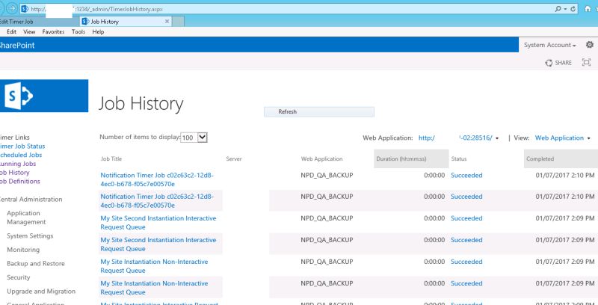598x305 pixels.
Task: Click the search magnifier in address bar
Action: point(558,9)
